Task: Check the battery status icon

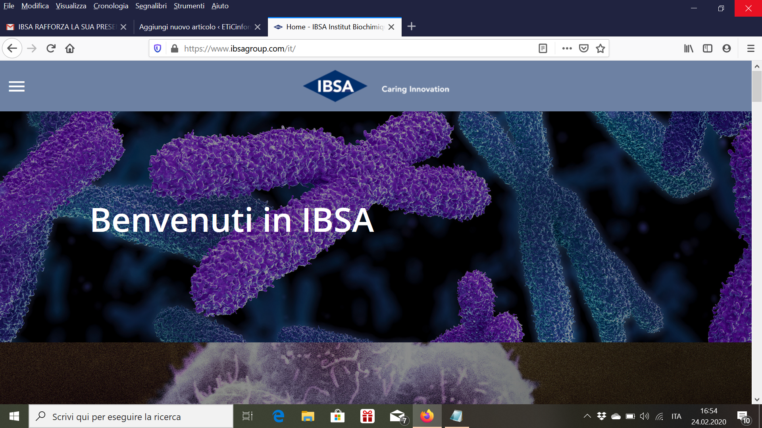Action: [x=630, y=416]
